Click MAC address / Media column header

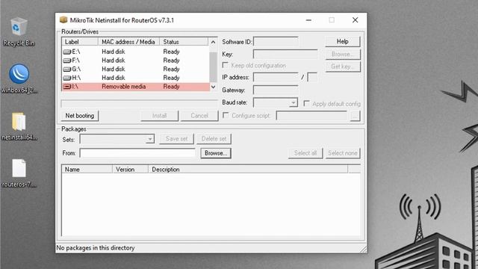128,42
